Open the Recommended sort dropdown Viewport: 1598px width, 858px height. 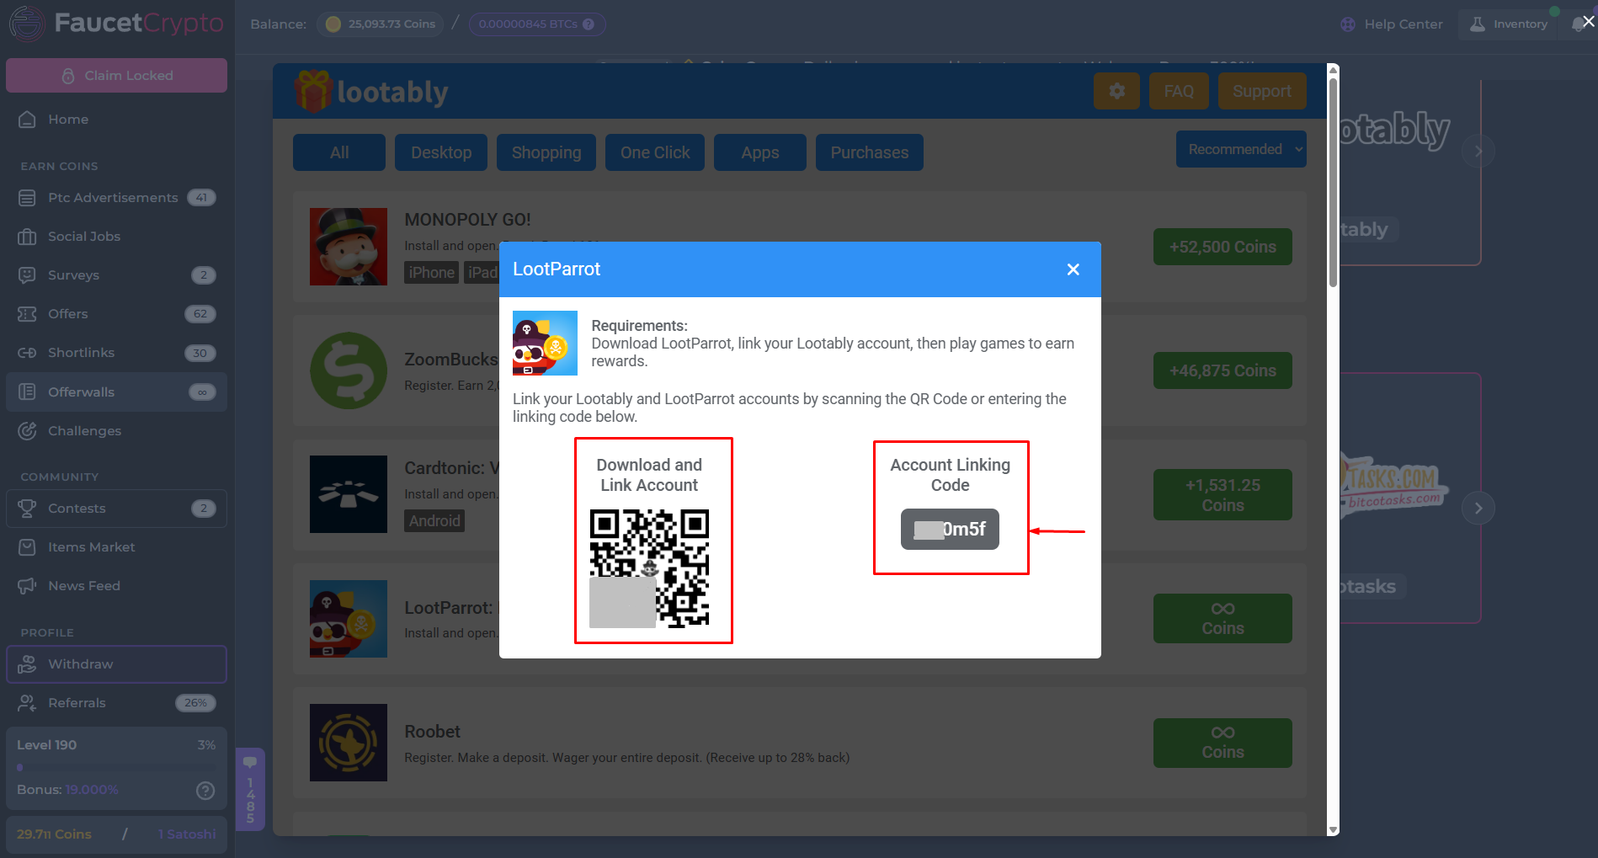[1241, 149]
